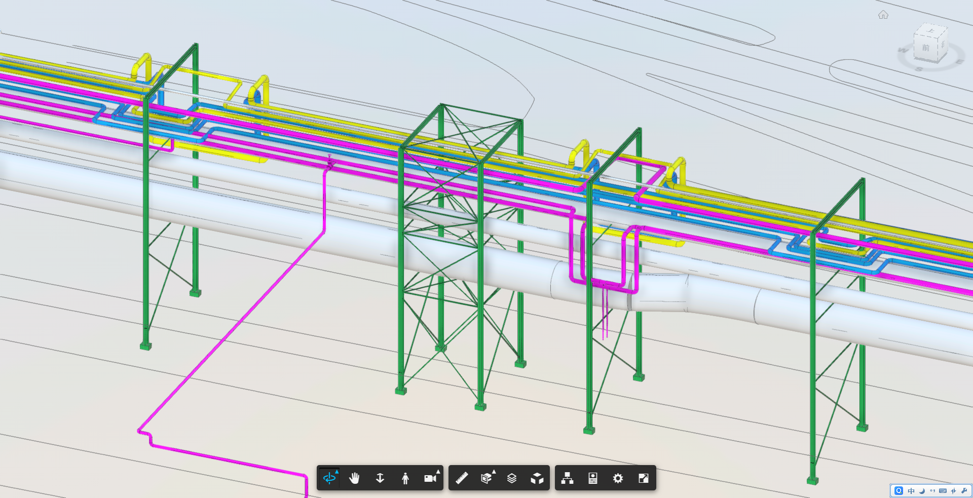Select the Pan hand tool
973x498 pixels.
(x=354, y=478)
